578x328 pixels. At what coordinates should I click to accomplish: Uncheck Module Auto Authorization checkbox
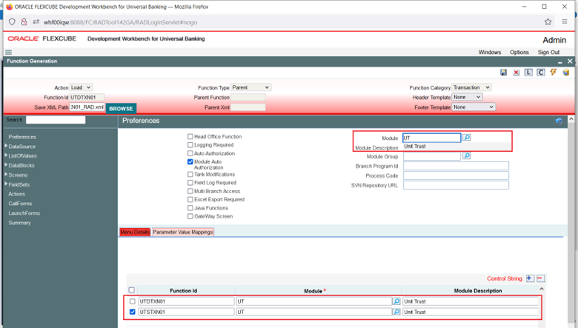pos(190,161)
